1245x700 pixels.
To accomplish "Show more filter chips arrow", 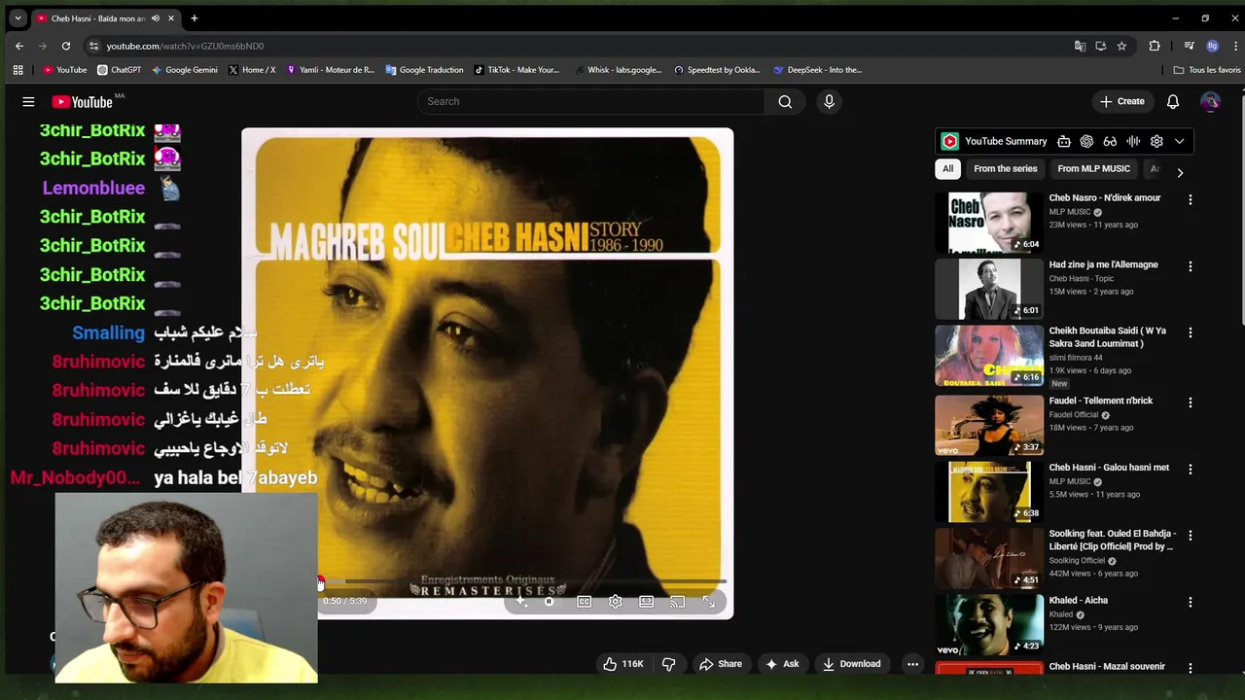I will pyautogui.click(x=1180, y=172).
